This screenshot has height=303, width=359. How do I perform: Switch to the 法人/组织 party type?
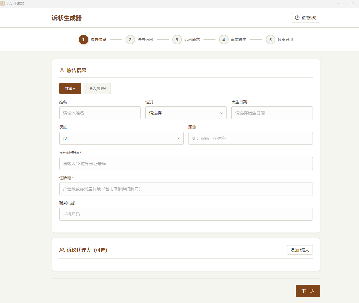pyautogui.click(x=97, y=88)
